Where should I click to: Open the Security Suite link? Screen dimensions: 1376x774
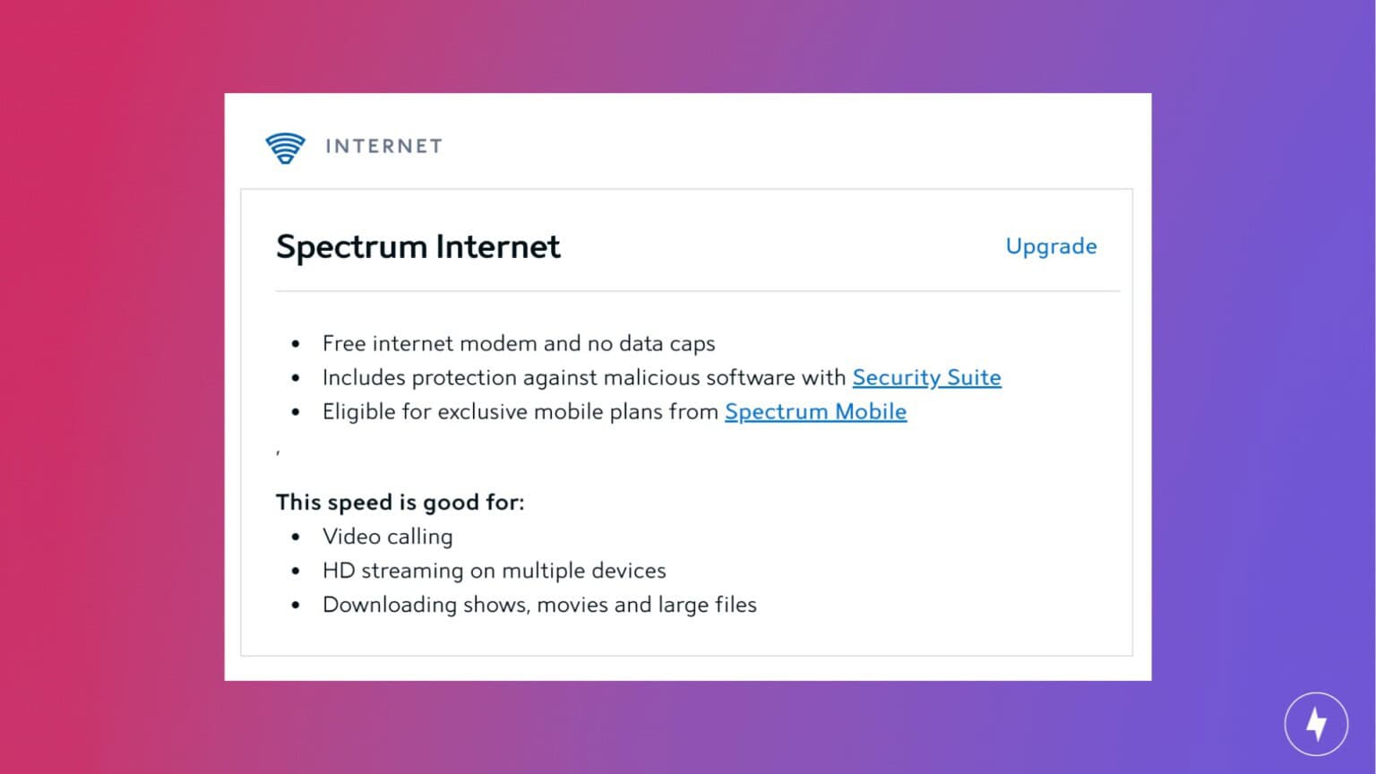tap(927, 377)
